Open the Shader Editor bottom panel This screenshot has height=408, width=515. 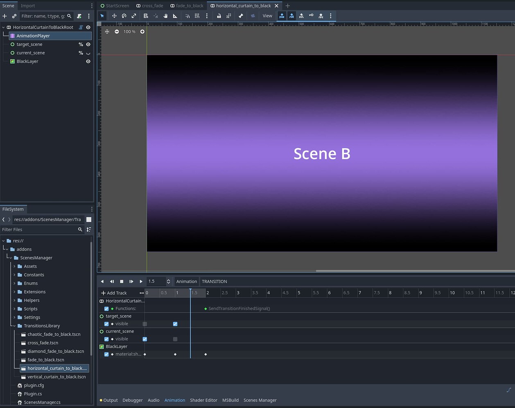(203, 400)
